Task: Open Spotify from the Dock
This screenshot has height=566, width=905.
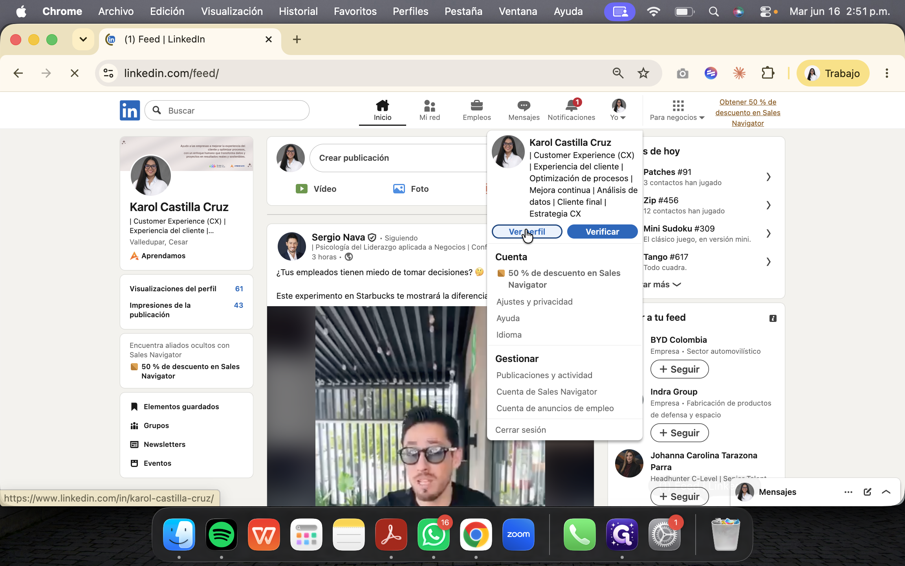Action: (x=221, y=535)
